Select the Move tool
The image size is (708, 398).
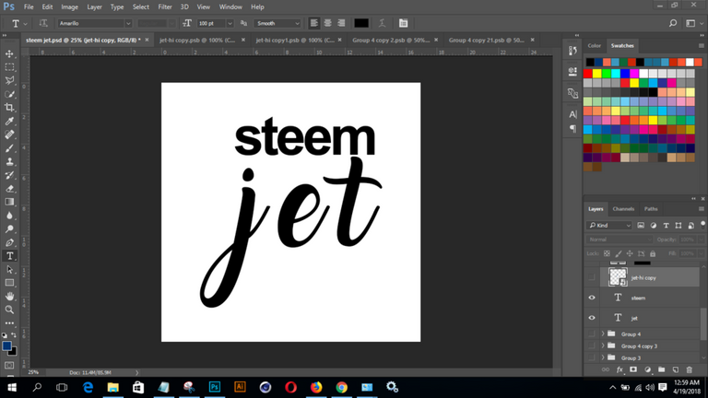click(10, 53)
